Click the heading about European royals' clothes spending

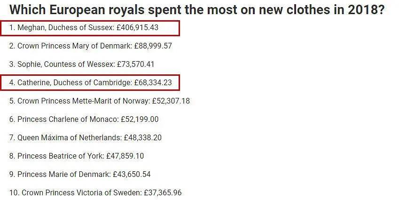[x=196, y=9]
